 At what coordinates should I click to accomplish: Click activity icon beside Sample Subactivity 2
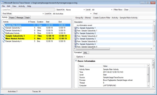point(4,31)
